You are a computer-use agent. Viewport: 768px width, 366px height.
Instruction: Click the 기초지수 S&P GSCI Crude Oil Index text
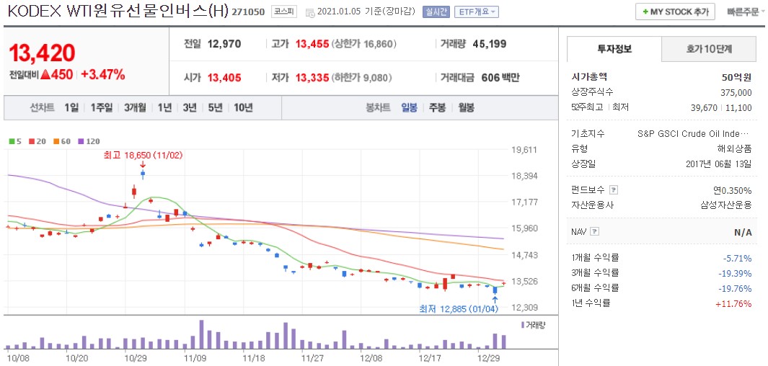(x=694, y=133)
